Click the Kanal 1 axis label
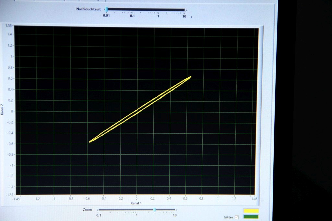The height and width of the screenshot is (221, 332). [x=136, y=203]
